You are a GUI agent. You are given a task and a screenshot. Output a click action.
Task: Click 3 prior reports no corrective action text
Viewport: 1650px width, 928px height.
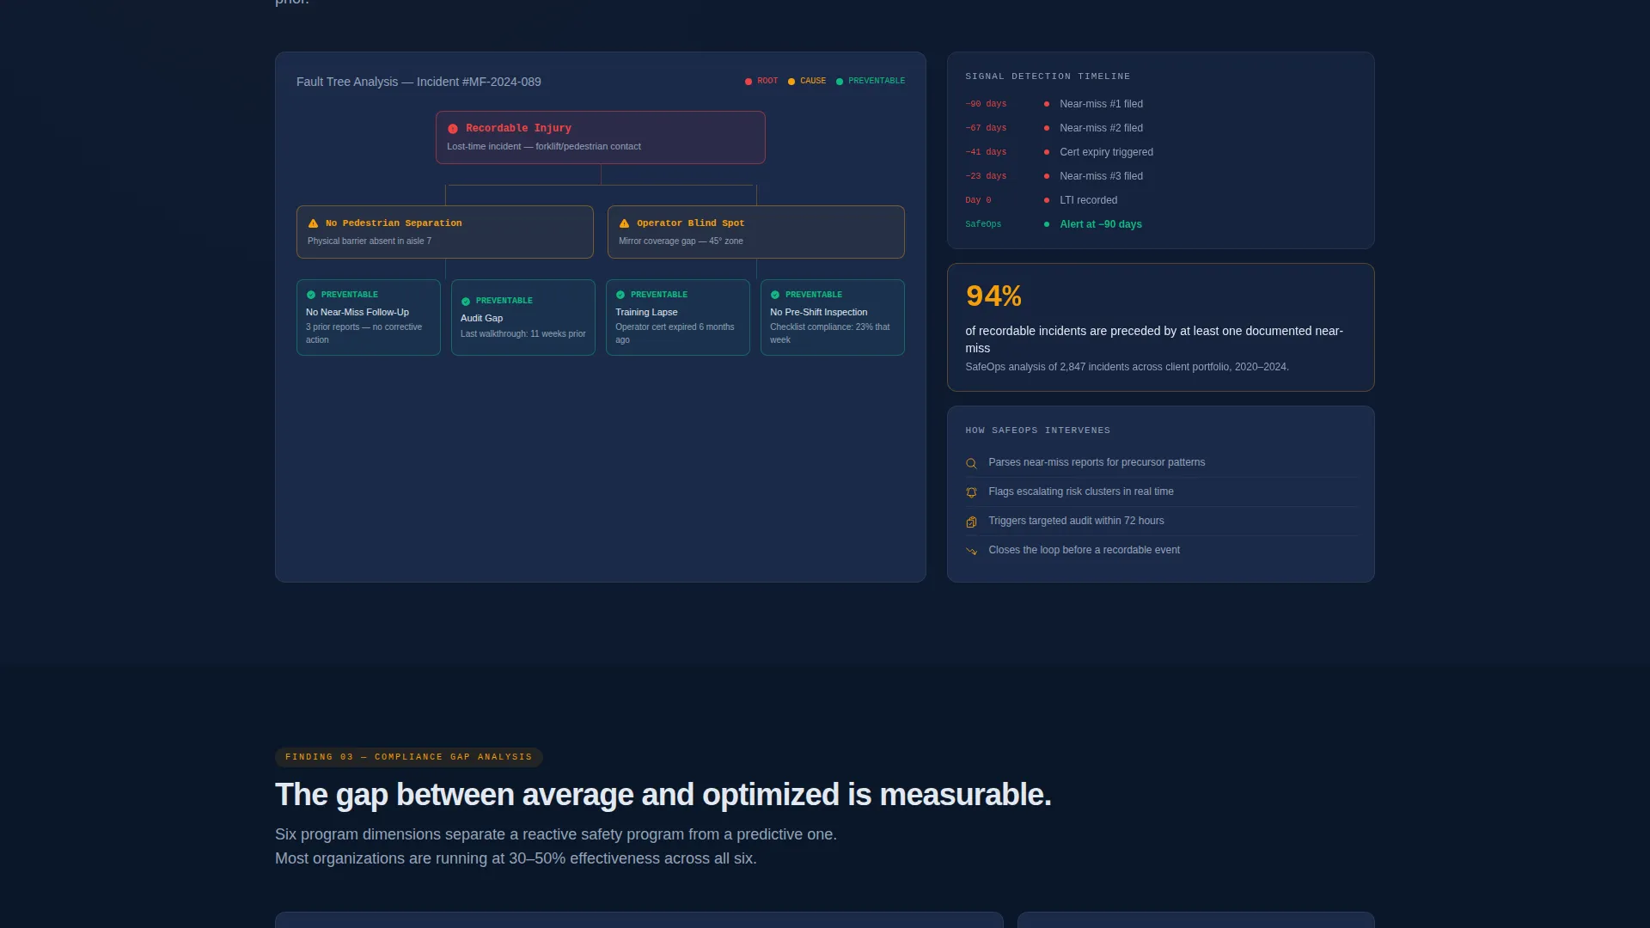[x=364, y=333]
